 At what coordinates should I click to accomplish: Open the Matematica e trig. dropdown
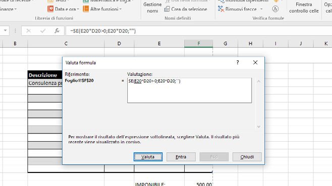click(x=108, y=1)
